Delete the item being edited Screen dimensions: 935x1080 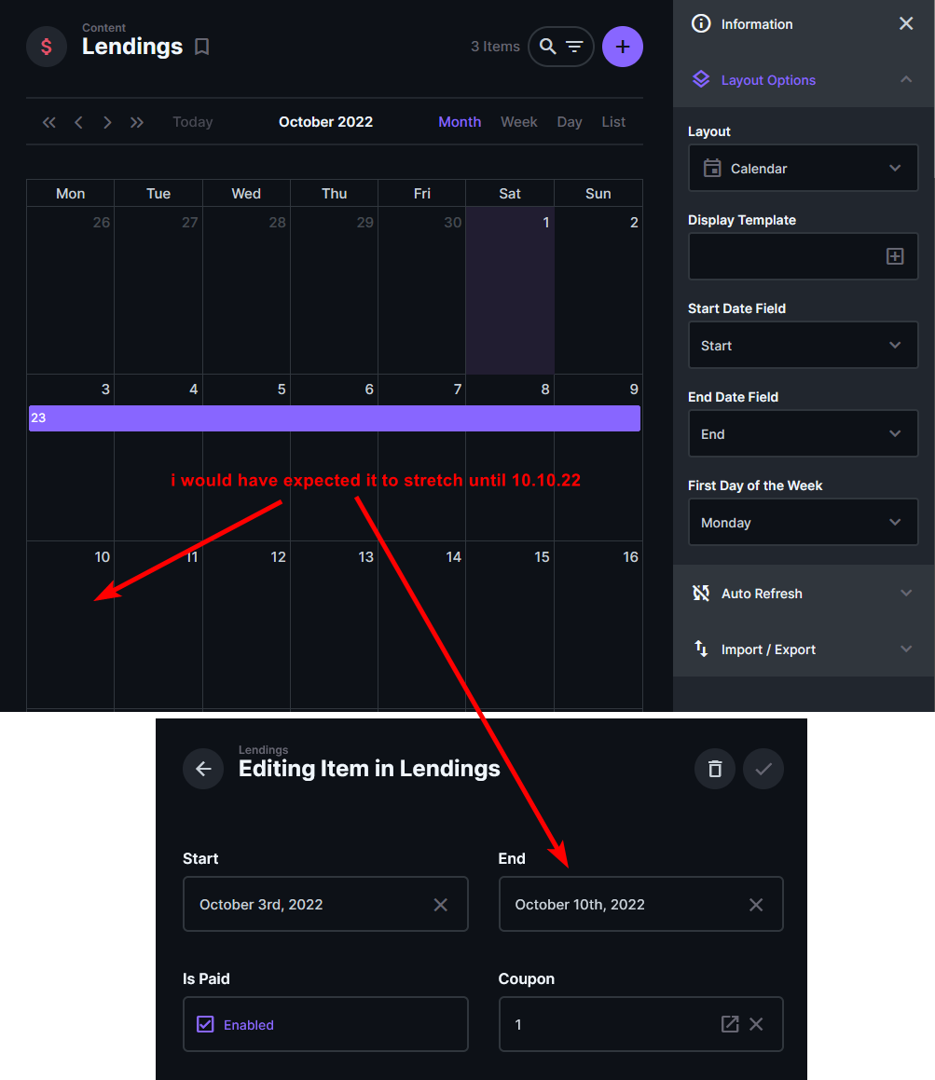coord(714,769)
